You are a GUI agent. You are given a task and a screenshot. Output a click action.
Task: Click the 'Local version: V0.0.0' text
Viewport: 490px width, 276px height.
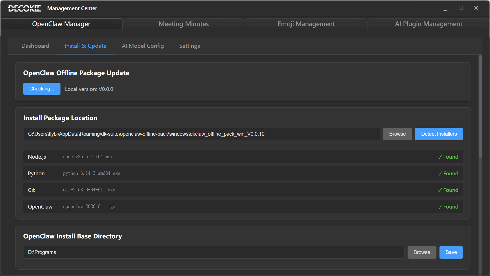(x=89, y=89)
